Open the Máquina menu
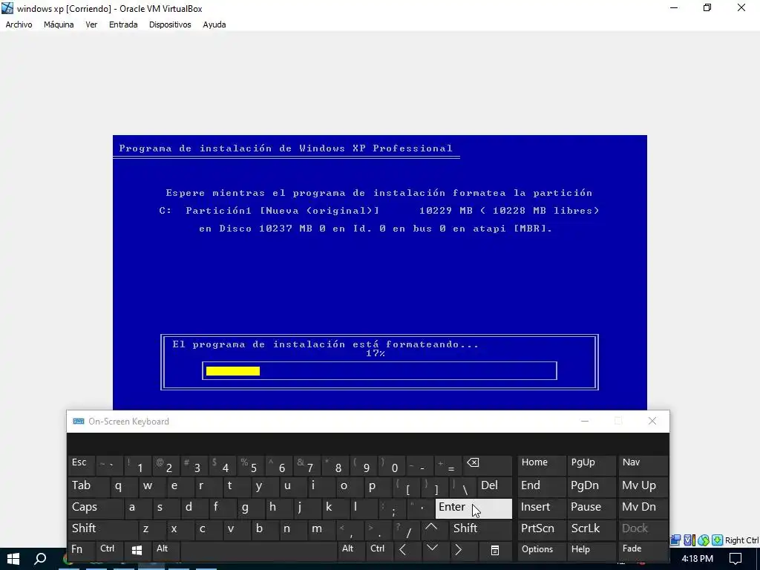 coord(59,24)
